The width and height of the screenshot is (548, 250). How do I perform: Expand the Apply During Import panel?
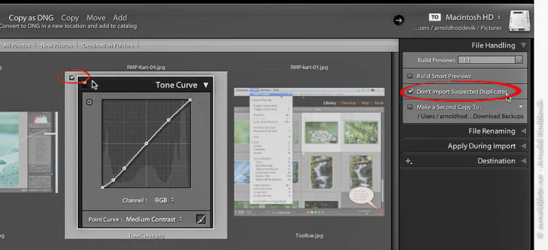point(523,146)
